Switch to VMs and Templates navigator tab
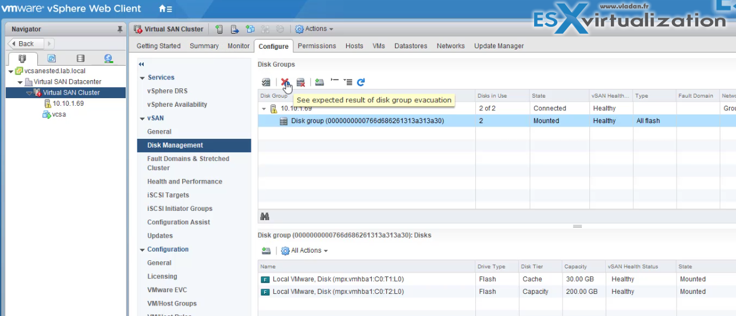736x316 pixels. coord(52,59)
